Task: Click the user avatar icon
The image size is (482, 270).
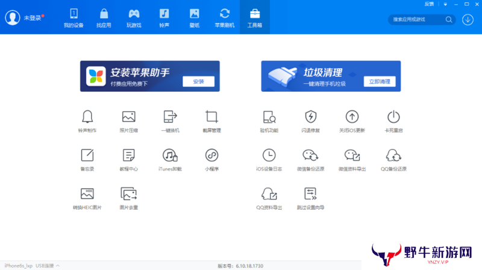Action: [13, 17]
